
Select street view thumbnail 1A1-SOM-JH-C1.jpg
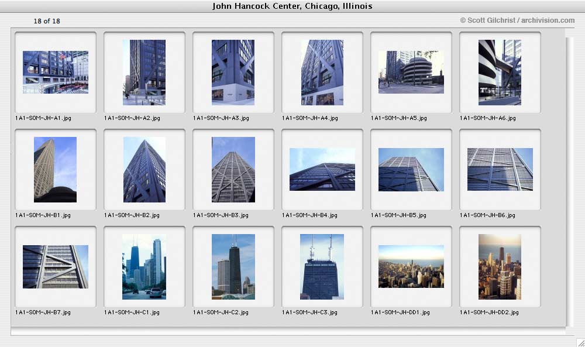(144, 267)
